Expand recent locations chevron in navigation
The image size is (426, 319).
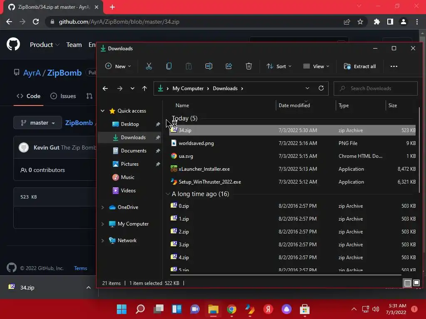point(132,88)
